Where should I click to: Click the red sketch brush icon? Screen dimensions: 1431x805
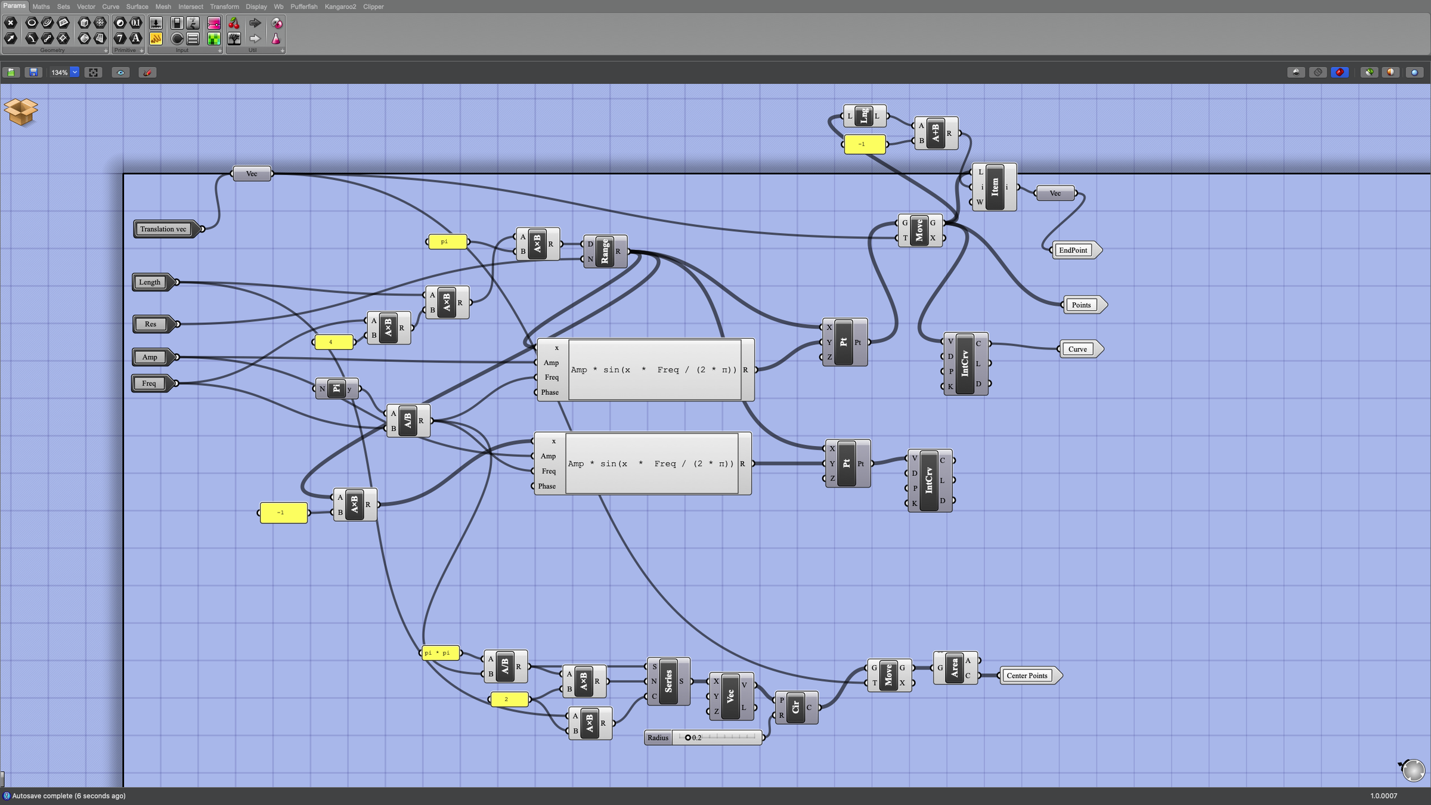pos(147,72)
